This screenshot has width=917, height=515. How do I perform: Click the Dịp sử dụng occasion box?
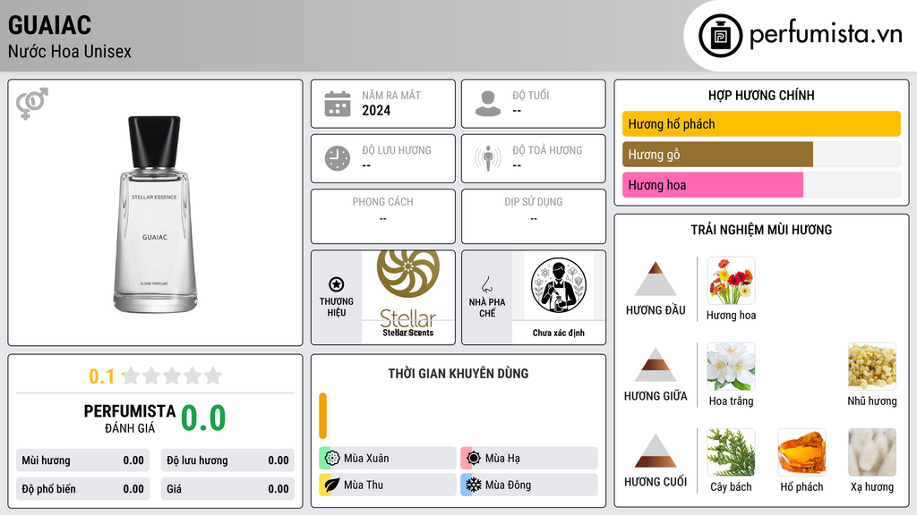534,216
